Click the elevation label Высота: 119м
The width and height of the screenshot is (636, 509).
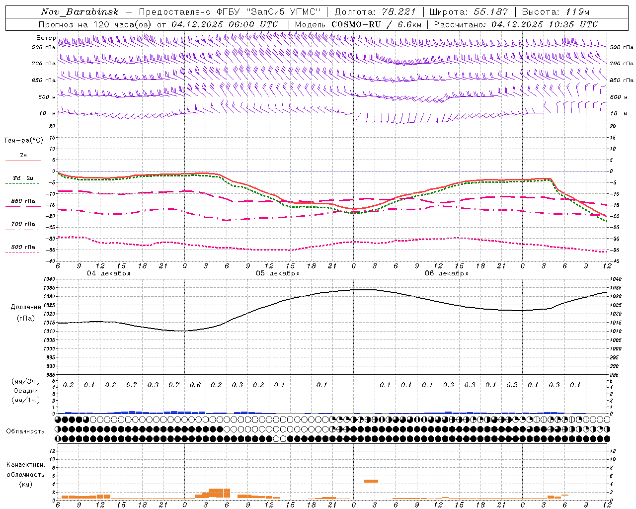tap(556, 12)
